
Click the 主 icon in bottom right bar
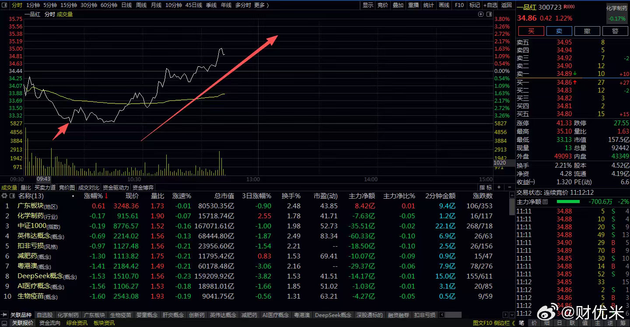tap(598, 323)
